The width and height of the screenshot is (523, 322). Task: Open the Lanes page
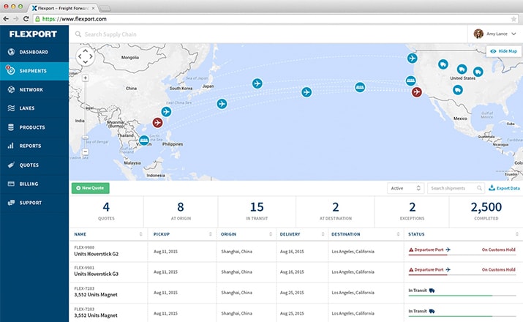tap(34, 108)
